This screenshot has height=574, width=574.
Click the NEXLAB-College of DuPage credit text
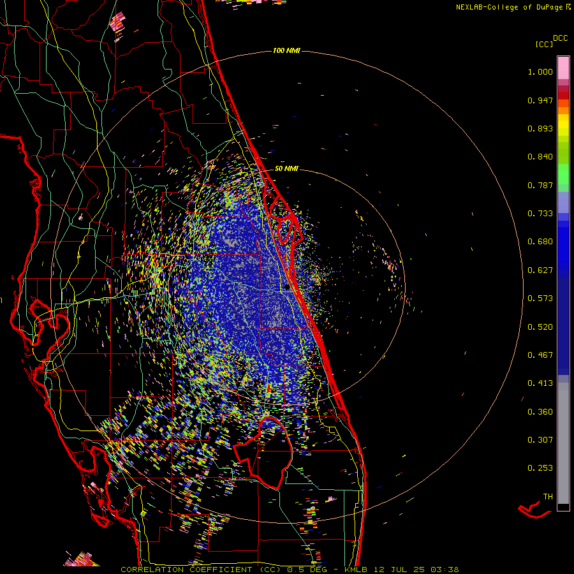coord(509,7)
